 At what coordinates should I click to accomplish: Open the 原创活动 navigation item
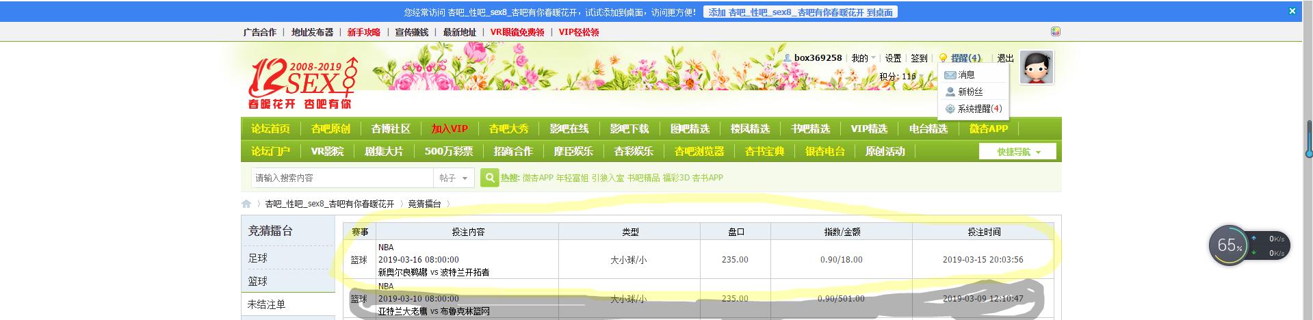(885, 151)
